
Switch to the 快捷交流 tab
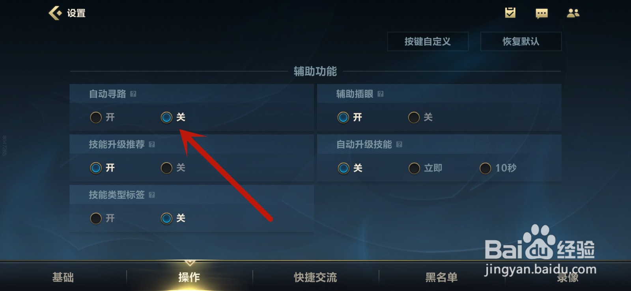coord(315,277)
